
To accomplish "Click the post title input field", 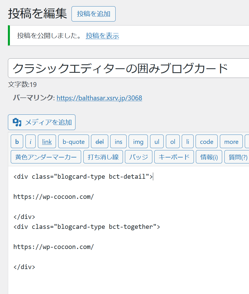I will pos(129,68).
